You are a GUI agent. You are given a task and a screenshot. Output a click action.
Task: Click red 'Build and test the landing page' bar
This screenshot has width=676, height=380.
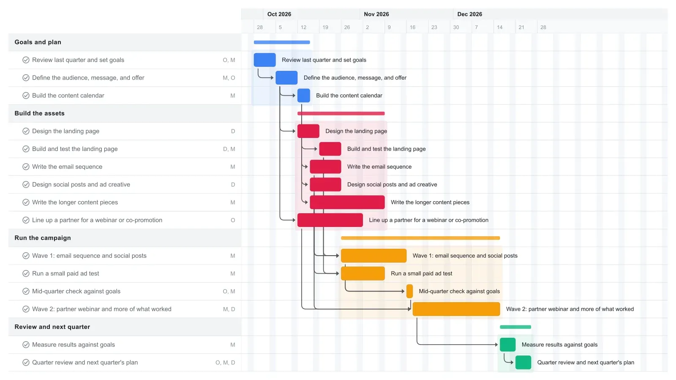point(330,149)
